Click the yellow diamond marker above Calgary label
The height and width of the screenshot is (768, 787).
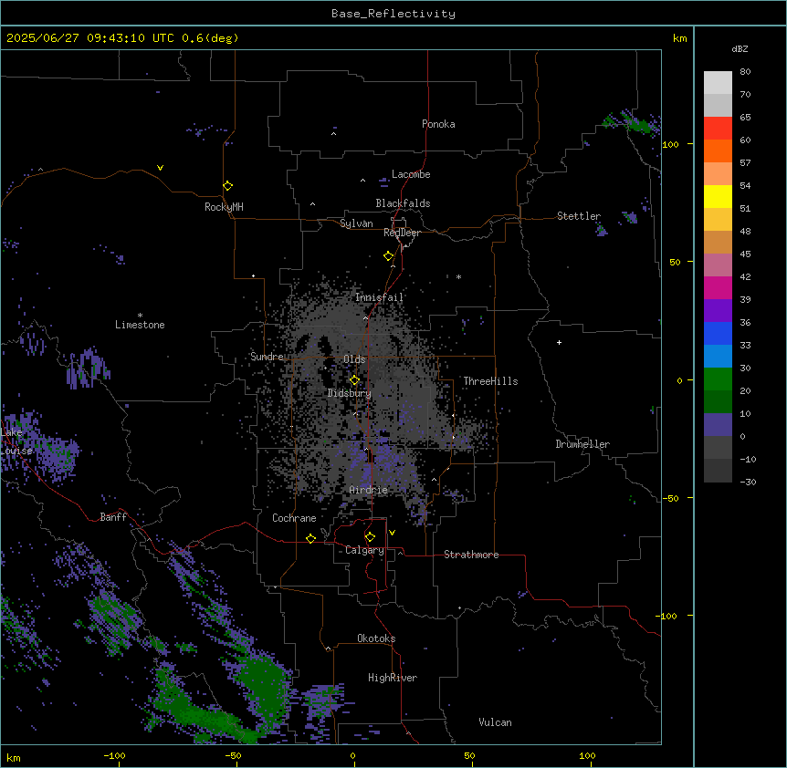(370, 537)
